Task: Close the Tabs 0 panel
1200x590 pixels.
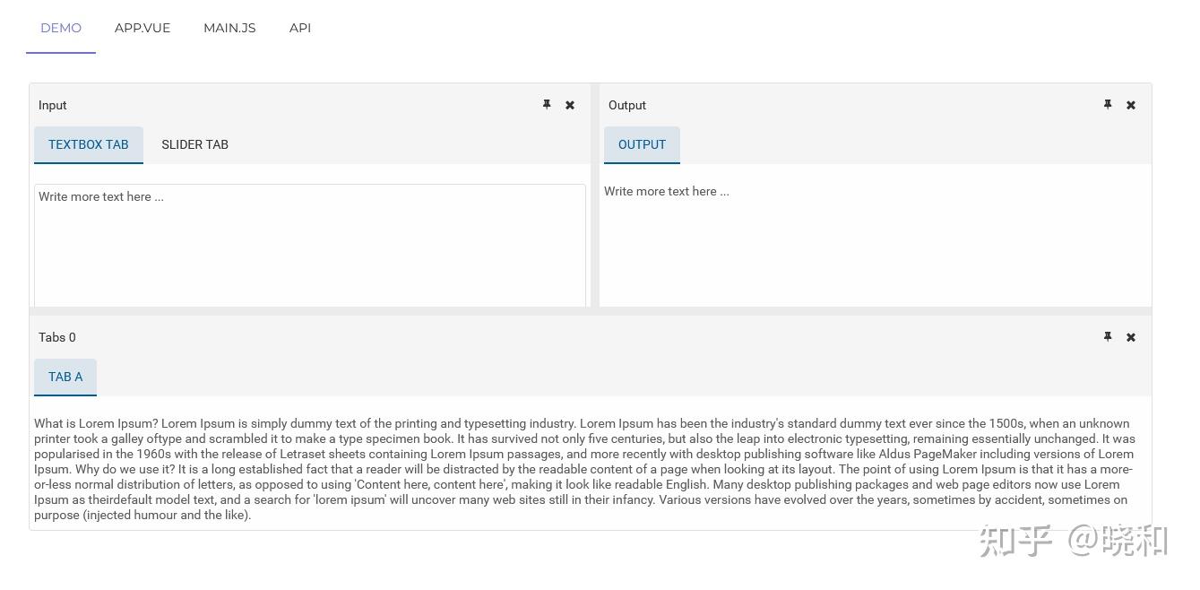Action: coord(1131,337)
